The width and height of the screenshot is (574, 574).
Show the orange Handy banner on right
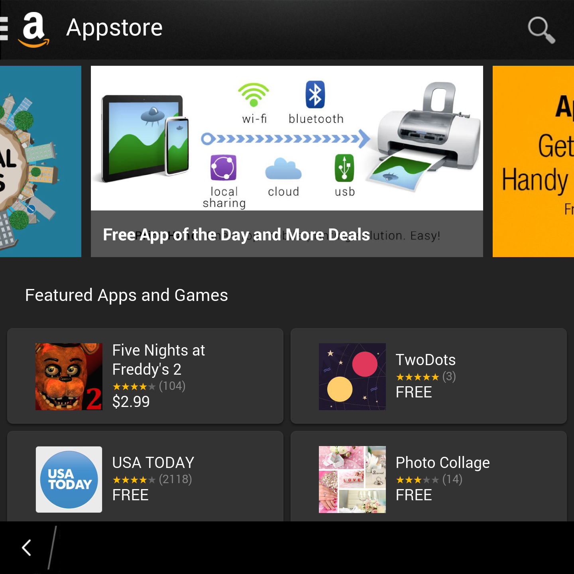(533, 161)
